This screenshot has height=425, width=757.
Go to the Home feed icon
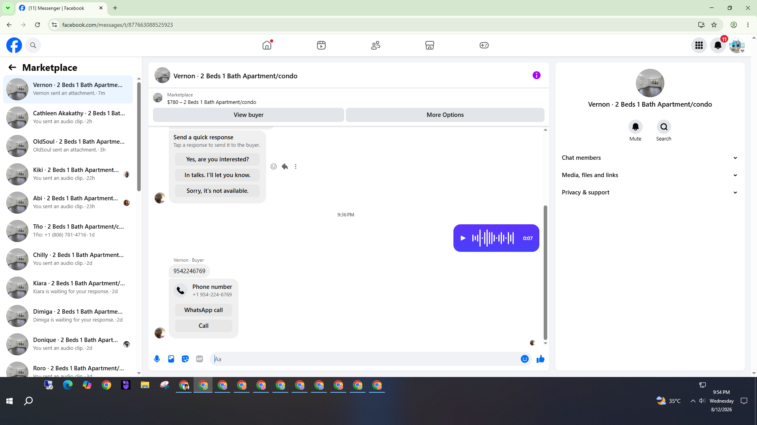coord(267,45)
